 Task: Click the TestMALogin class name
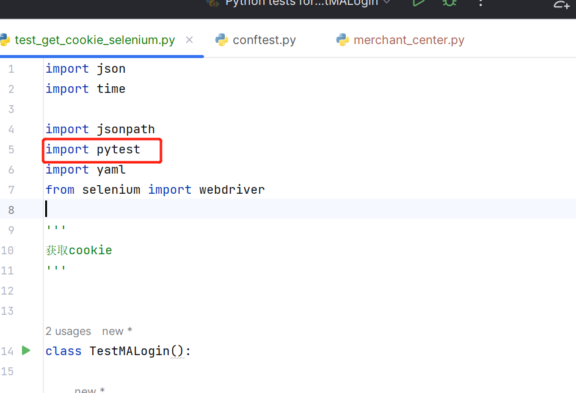[x=129, y=351]
